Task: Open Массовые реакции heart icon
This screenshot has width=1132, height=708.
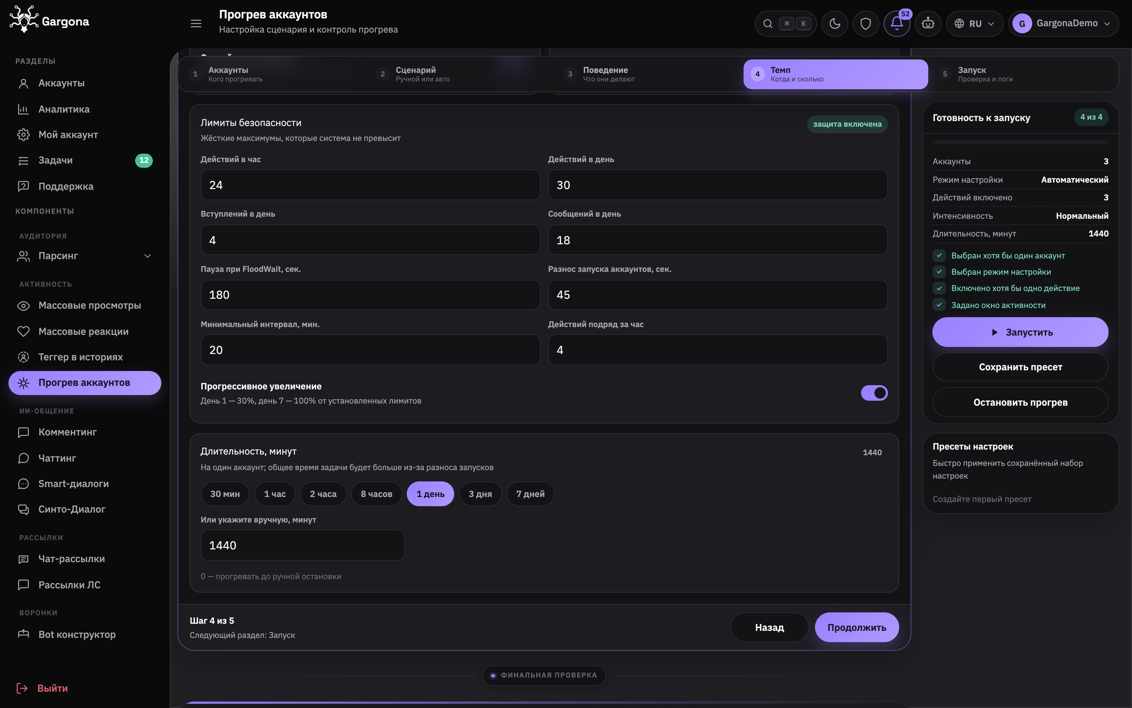Action: click(23, 332)
